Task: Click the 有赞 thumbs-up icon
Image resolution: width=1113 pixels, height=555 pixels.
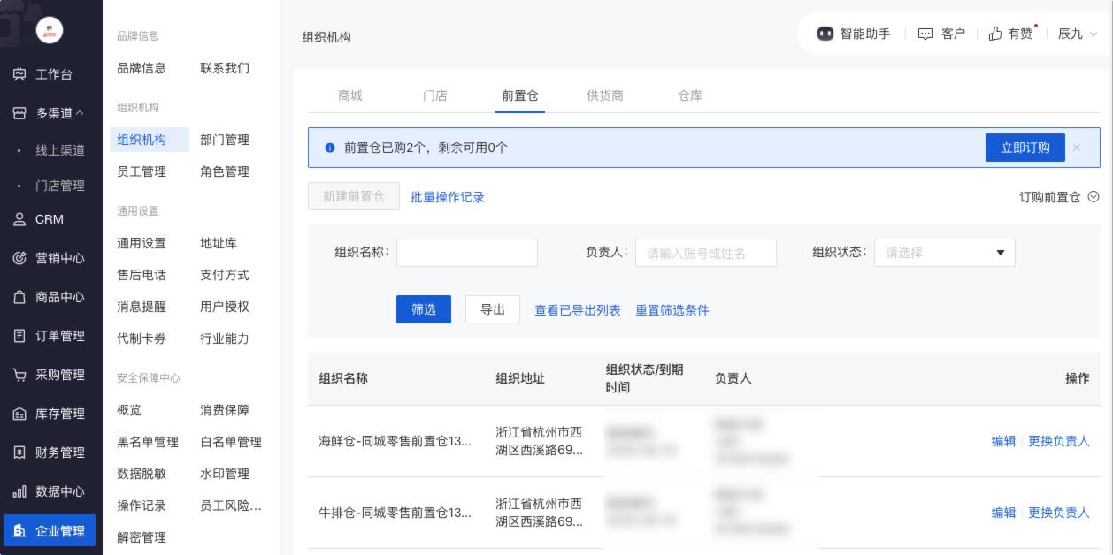Action: (x=995, y=34)
